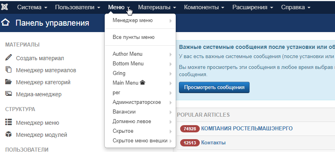The height and width of the screenshot is (152, 335).
Task: Expand submenu arrow beside Вакансии
Action: 171,112
